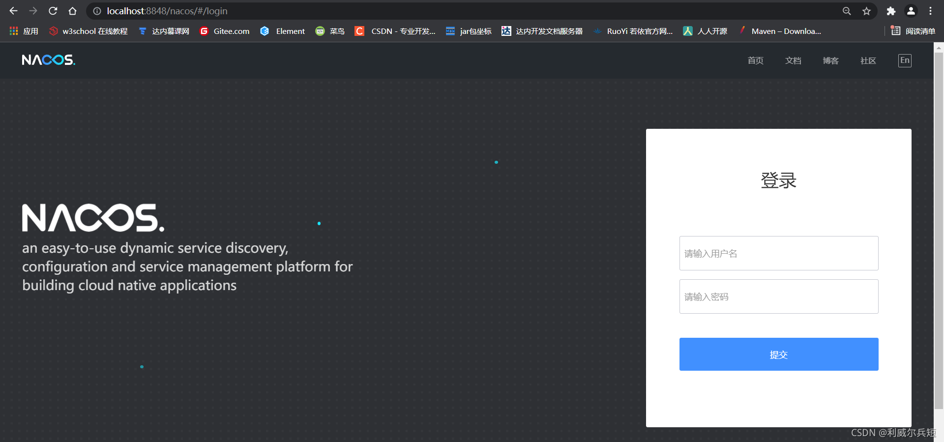This screenshot has height=442, width=944.
Task: Open Gitee.com bookmark
Action: [x=225, y=31]
